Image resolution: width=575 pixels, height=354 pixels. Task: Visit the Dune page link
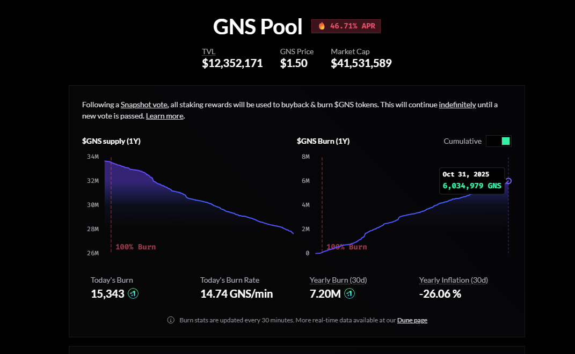(412, 320)
